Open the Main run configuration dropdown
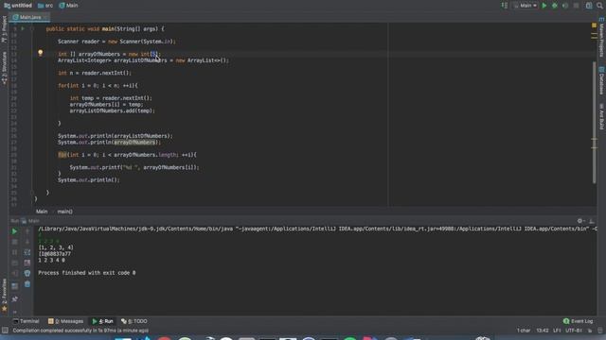Screen dimensions: 606x340 tap(525, 6)
